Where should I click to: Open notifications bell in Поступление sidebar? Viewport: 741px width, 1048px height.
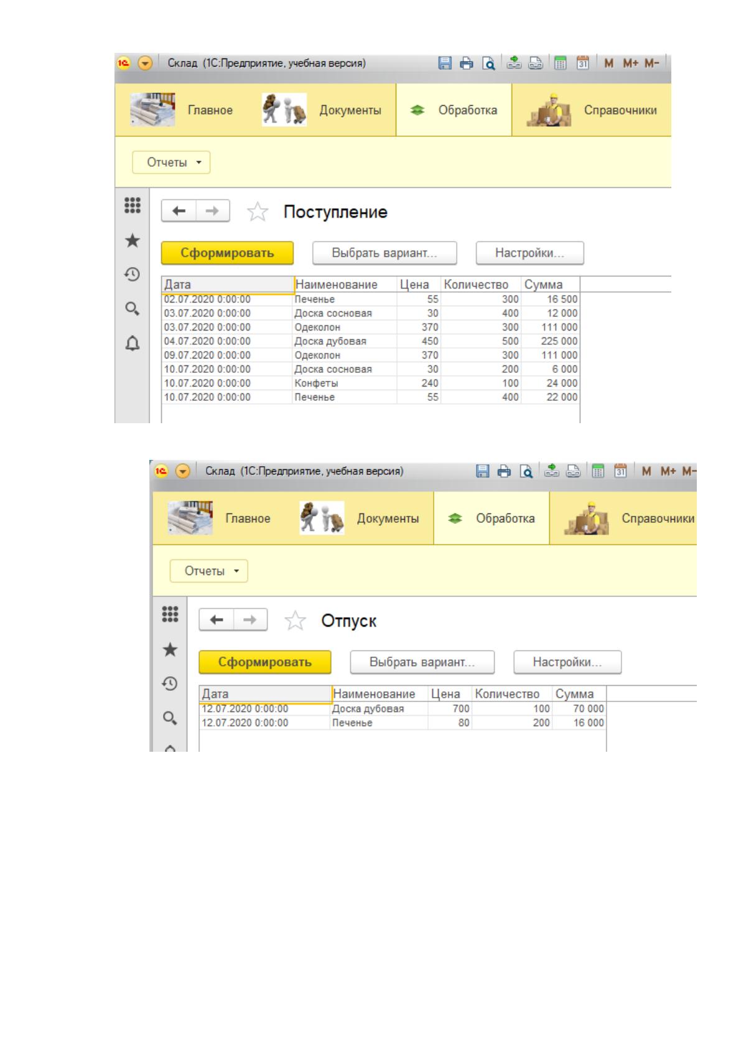[133, 343]
